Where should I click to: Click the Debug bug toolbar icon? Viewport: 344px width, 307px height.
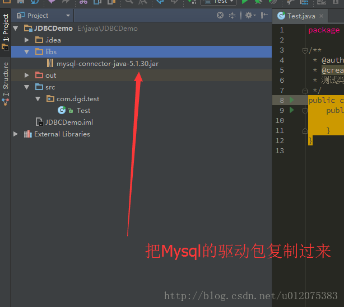[259, 2]
